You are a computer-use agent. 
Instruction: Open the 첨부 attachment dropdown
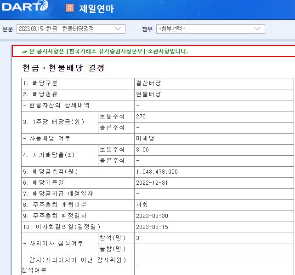pyautogui.click(x=210, y=29)
